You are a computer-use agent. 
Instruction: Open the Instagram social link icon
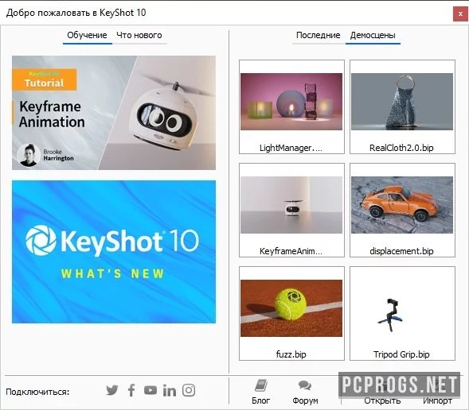tap(189, 390)
